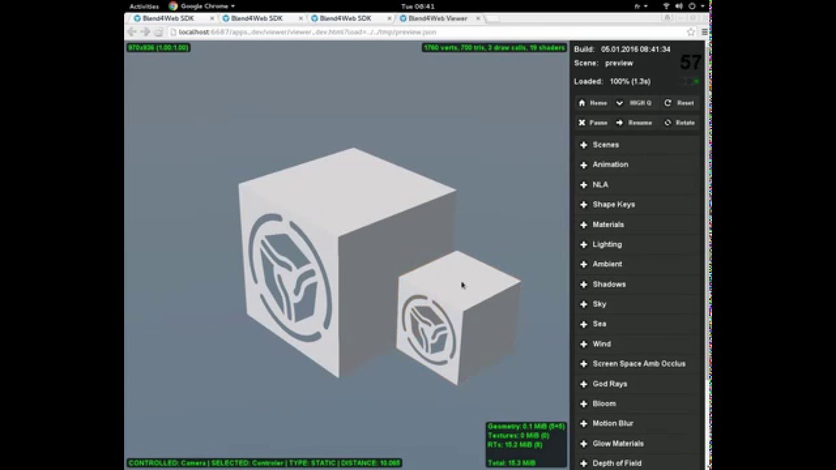The image size is (836, 470).
Task: Expand Screen Space Amb Occlus section
Action: tap(637, 364)
